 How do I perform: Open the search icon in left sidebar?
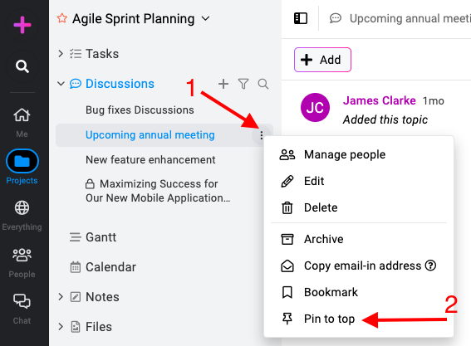click(22, 66)
